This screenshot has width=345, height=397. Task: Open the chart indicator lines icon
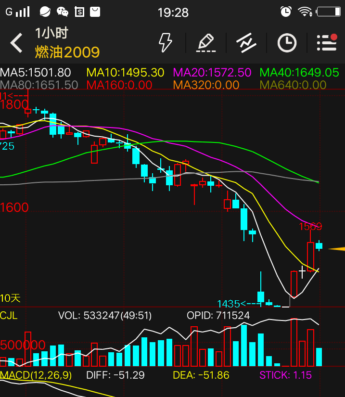246,43
